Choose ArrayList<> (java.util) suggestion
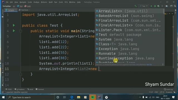The width and height of the screenshot is (178, 100). (x=129, y=11)
